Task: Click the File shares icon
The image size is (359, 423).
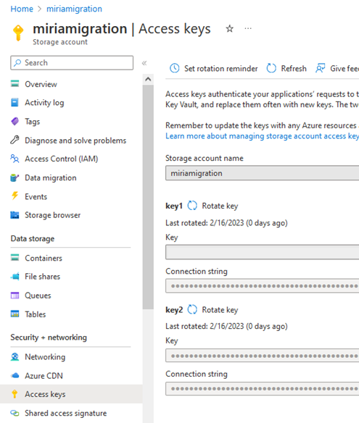Action: point(15,276)
